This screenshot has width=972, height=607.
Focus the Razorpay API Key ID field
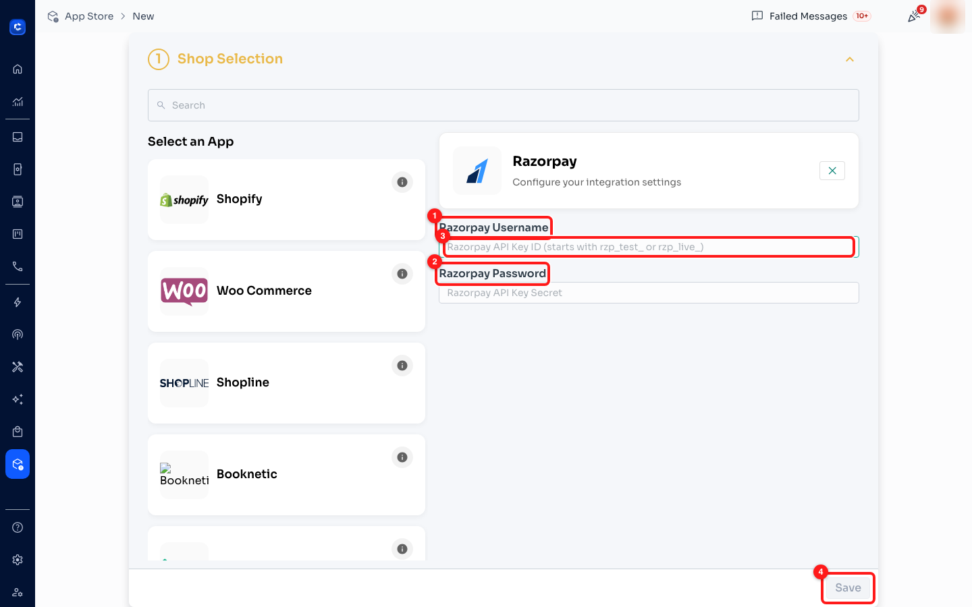coord(649,247)
